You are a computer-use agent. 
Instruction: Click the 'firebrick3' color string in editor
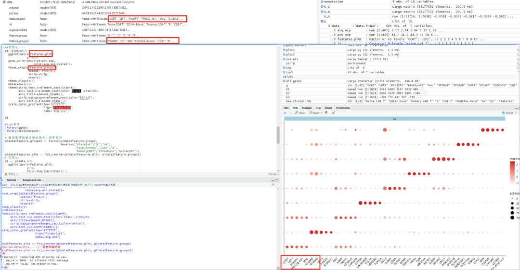pos(62,108)
